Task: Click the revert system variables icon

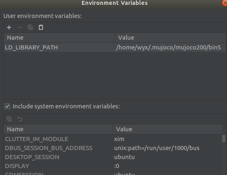Action: click(20, 119)
